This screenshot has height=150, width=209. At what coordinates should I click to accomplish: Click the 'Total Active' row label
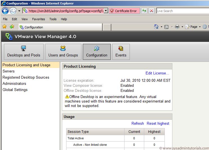[75, 138]
